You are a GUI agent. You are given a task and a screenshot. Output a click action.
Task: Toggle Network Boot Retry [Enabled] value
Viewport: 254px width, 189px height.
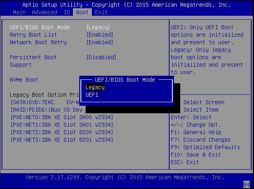point(100,42)
